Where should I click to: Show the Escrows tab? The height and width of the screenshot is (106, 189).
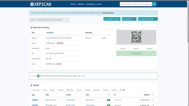[79, 90]
